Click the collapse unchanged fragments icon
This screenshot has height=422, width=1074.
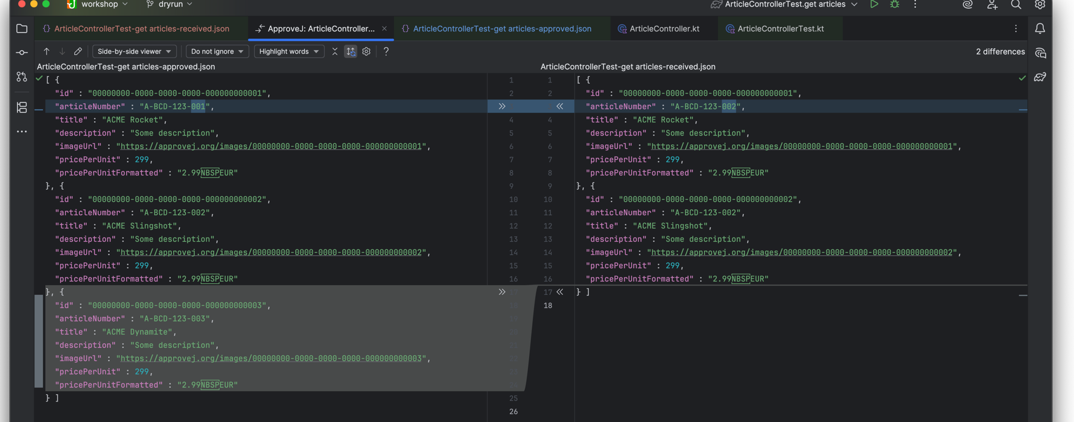pos(335,52)
